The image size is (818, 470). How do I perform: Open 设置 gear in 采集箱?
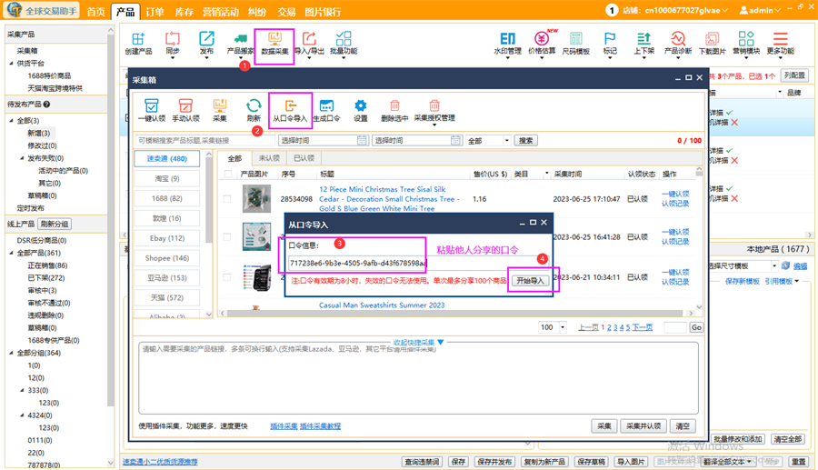pyautogui.click(x=361, y=110)
